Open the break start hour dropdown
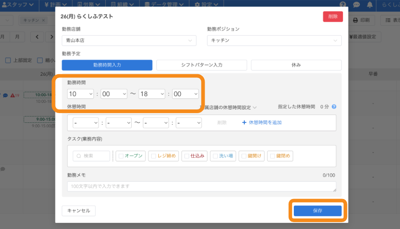This screenshot has width=400, height=229. click(x=86, y=123)
